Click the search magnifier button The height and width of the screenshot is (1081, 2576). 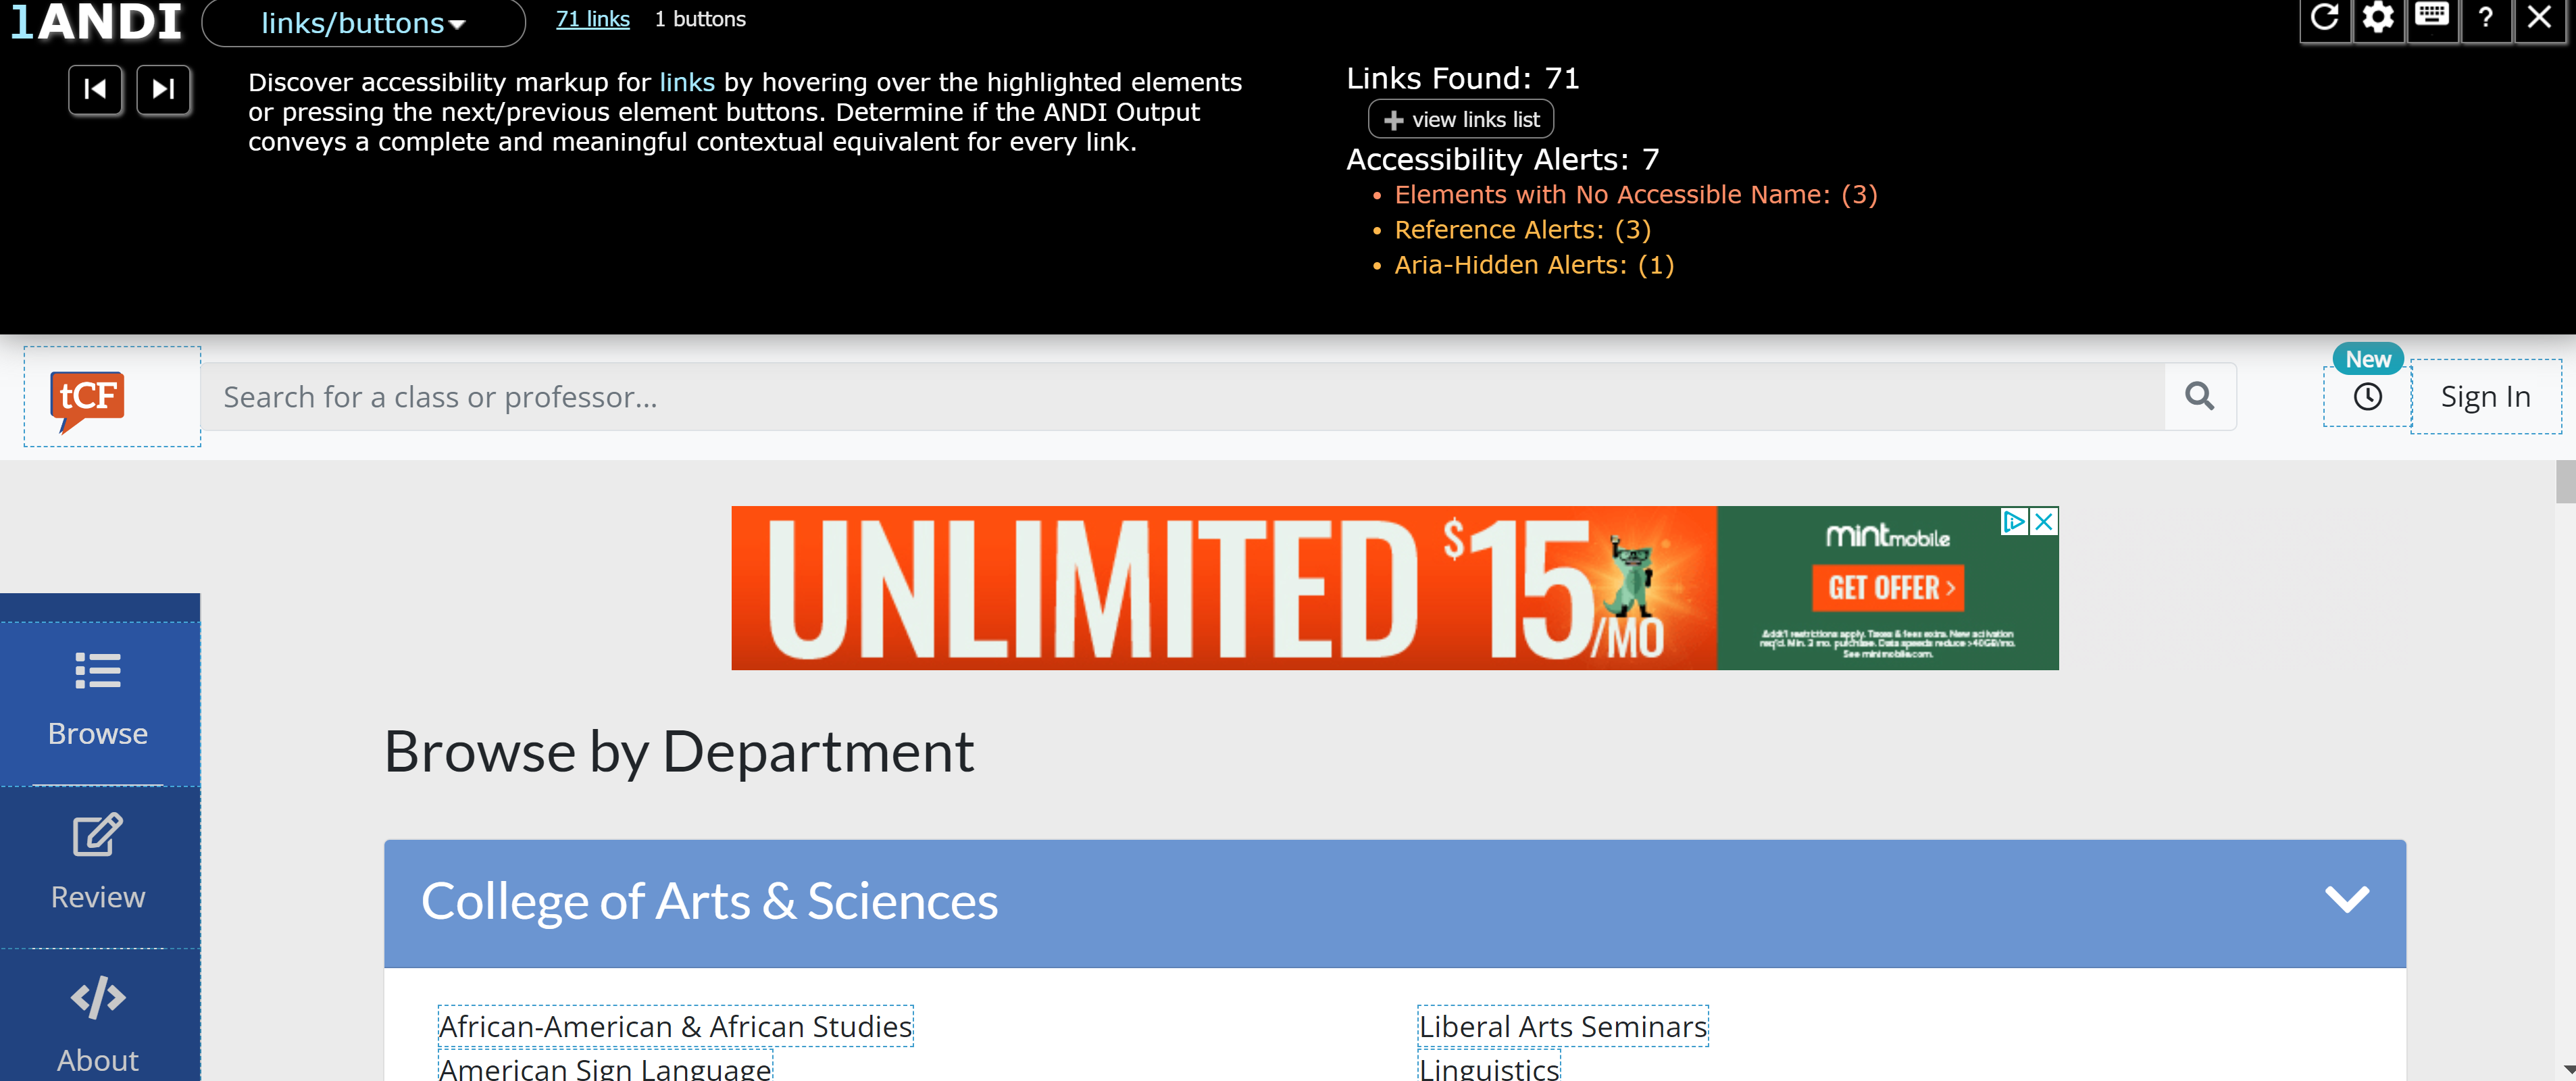(2199, 397)
